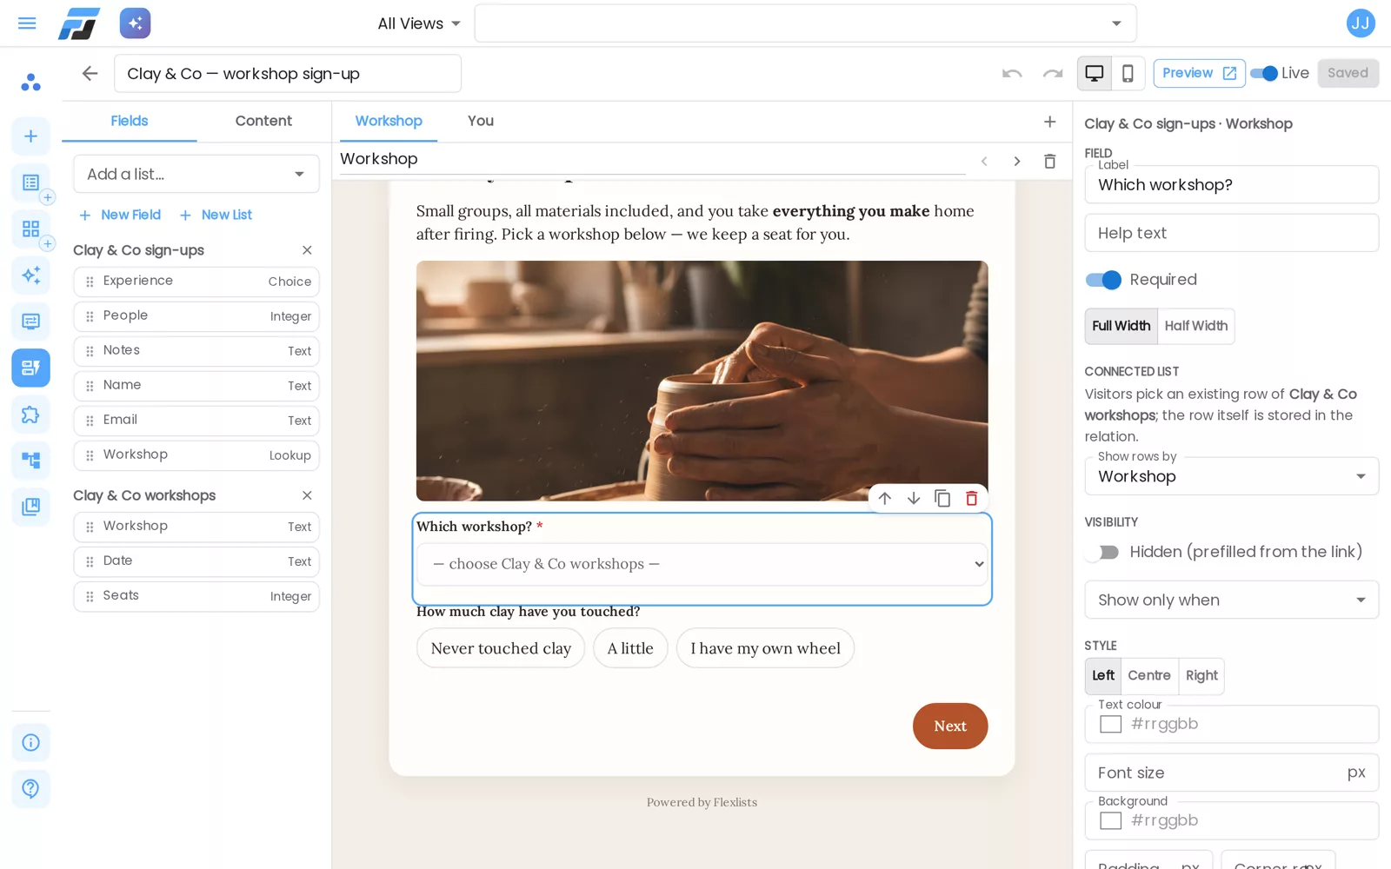Viewport: 1391px width, 869px height.
Task: Open the Add a list dropdown
Action: [196, 174]
